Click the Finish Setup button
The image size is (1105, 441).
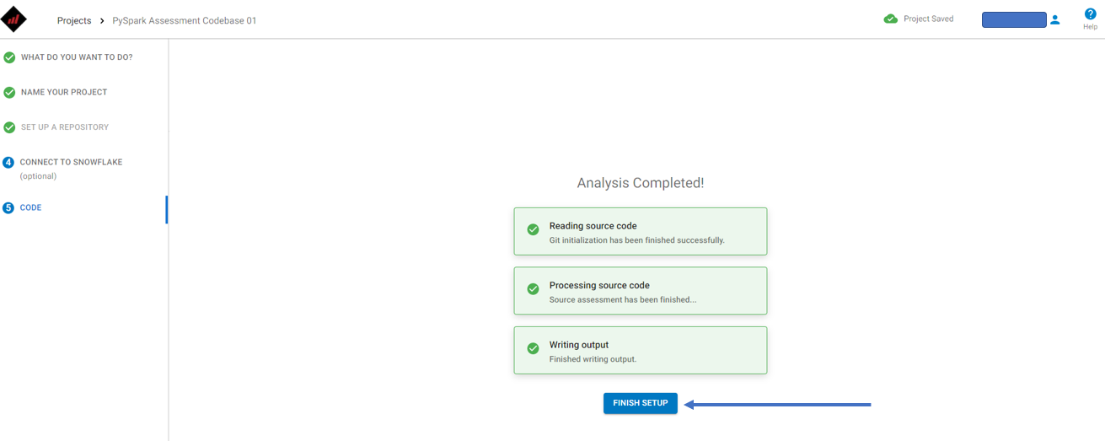[x=641, y=403]
